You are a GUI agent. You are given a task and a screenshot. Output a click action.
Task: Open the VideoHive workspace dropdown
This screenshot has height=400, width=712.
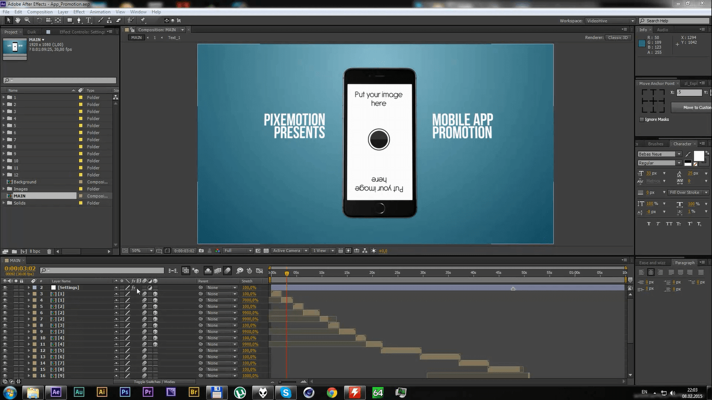click(x=610, y=21)
